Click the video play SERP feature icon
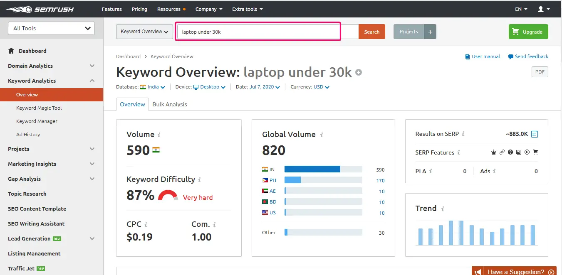The width and height of the screenshot is (562, 275). tap(527, 152)
